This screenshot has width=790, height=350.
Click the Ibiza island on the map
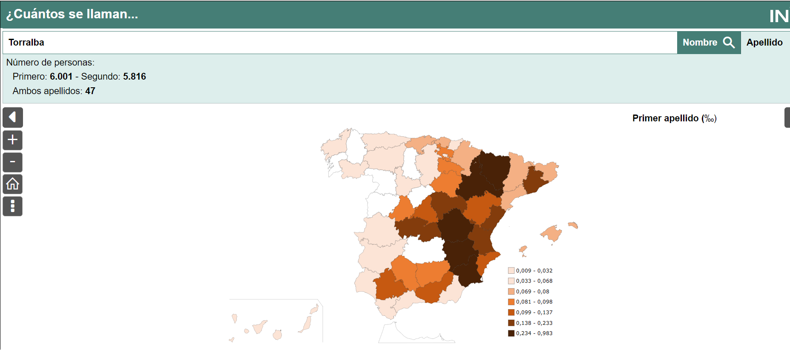(x=523, y=250)
